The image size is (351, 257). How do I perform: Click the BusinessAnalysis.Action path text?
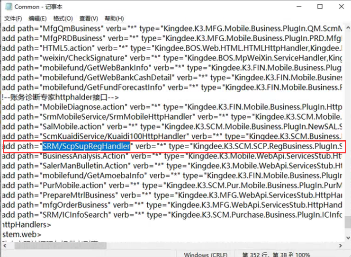pos(84,156)
